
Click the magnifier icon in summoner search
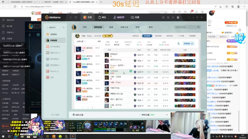click(198, 27)
